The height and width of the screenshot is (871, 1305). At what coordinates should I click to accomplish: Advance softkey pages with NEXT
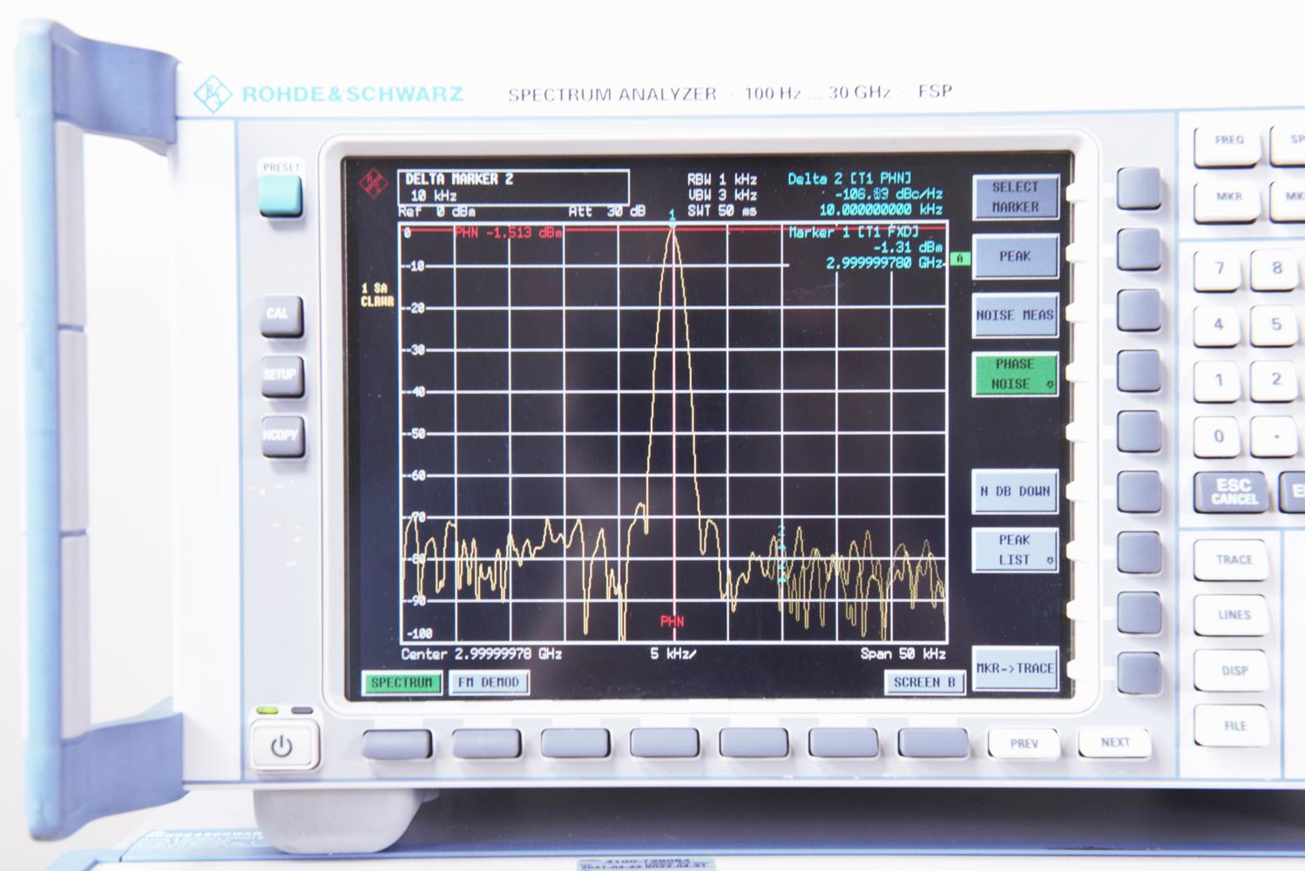(1113, 742)
